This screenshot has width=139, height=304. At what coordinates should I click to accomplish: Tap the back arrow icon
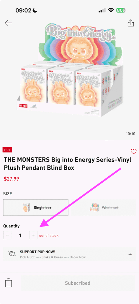pos(9,23)
